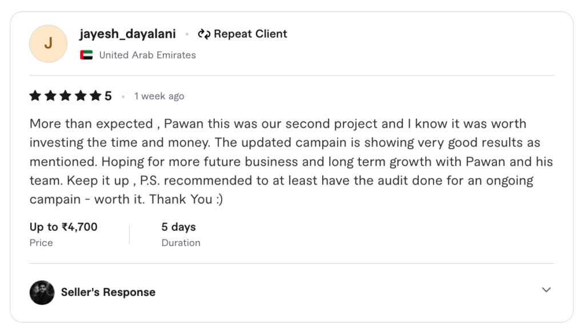585x330 pixels.
Task: Click the "Up to ₹4,700" price value
Action: (x=63, y=227)
